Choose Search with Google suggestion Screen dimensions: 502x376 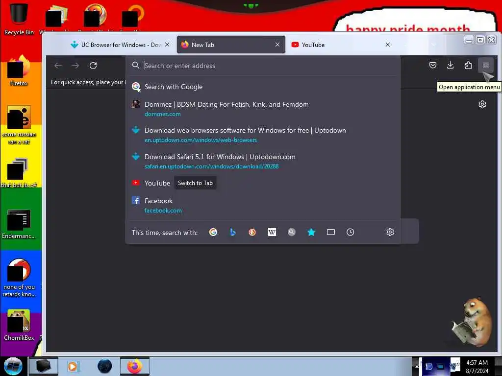pos(263,87)
